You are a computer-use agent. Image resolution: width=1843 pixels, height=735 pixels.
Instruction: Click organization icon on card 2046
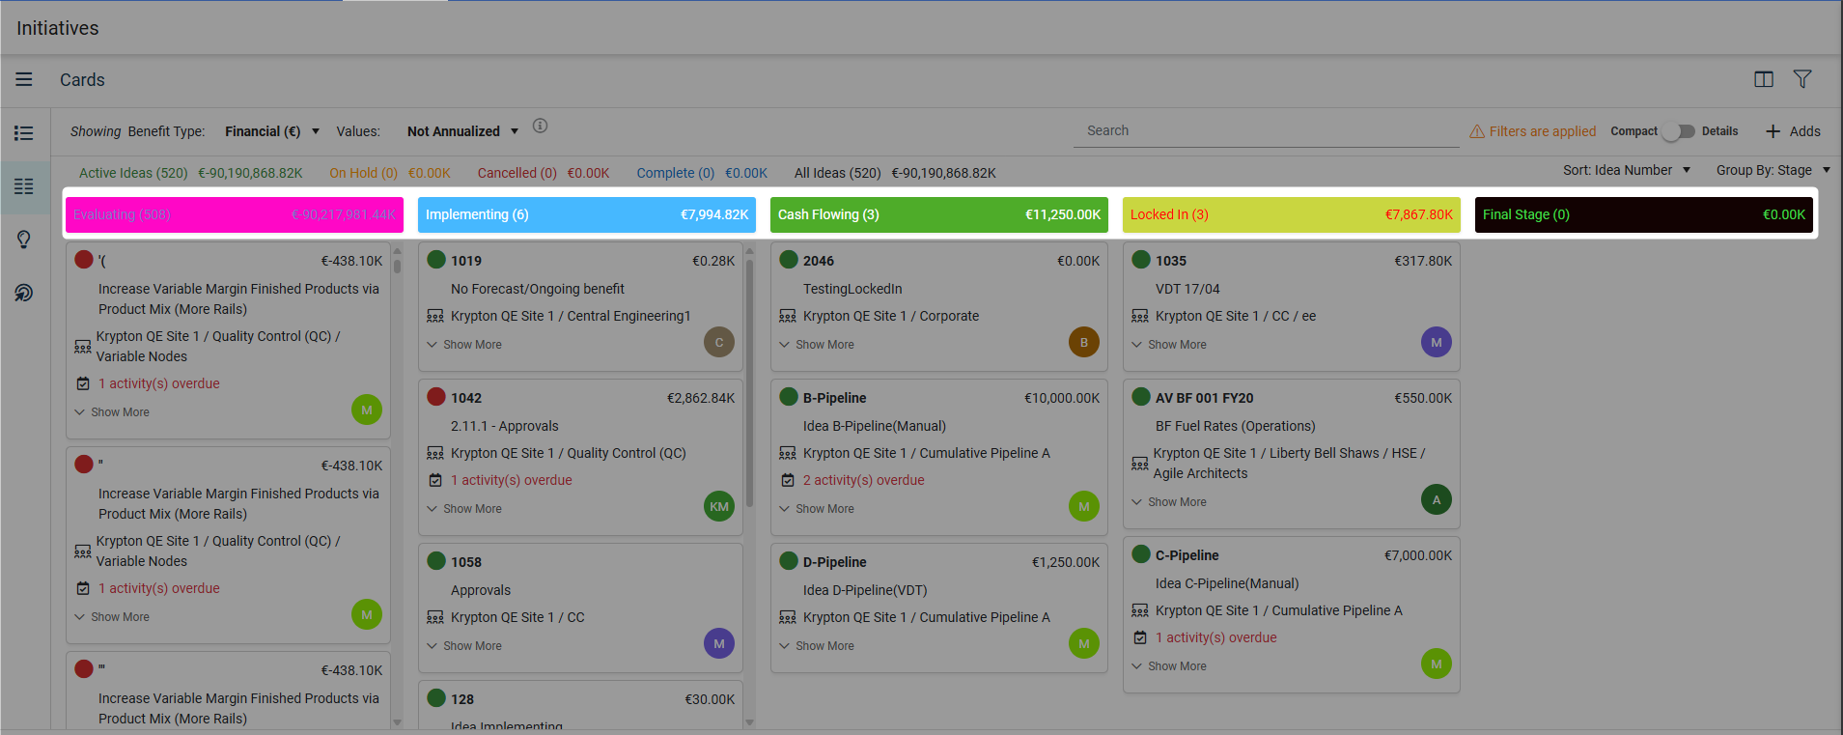click(788, 316)
